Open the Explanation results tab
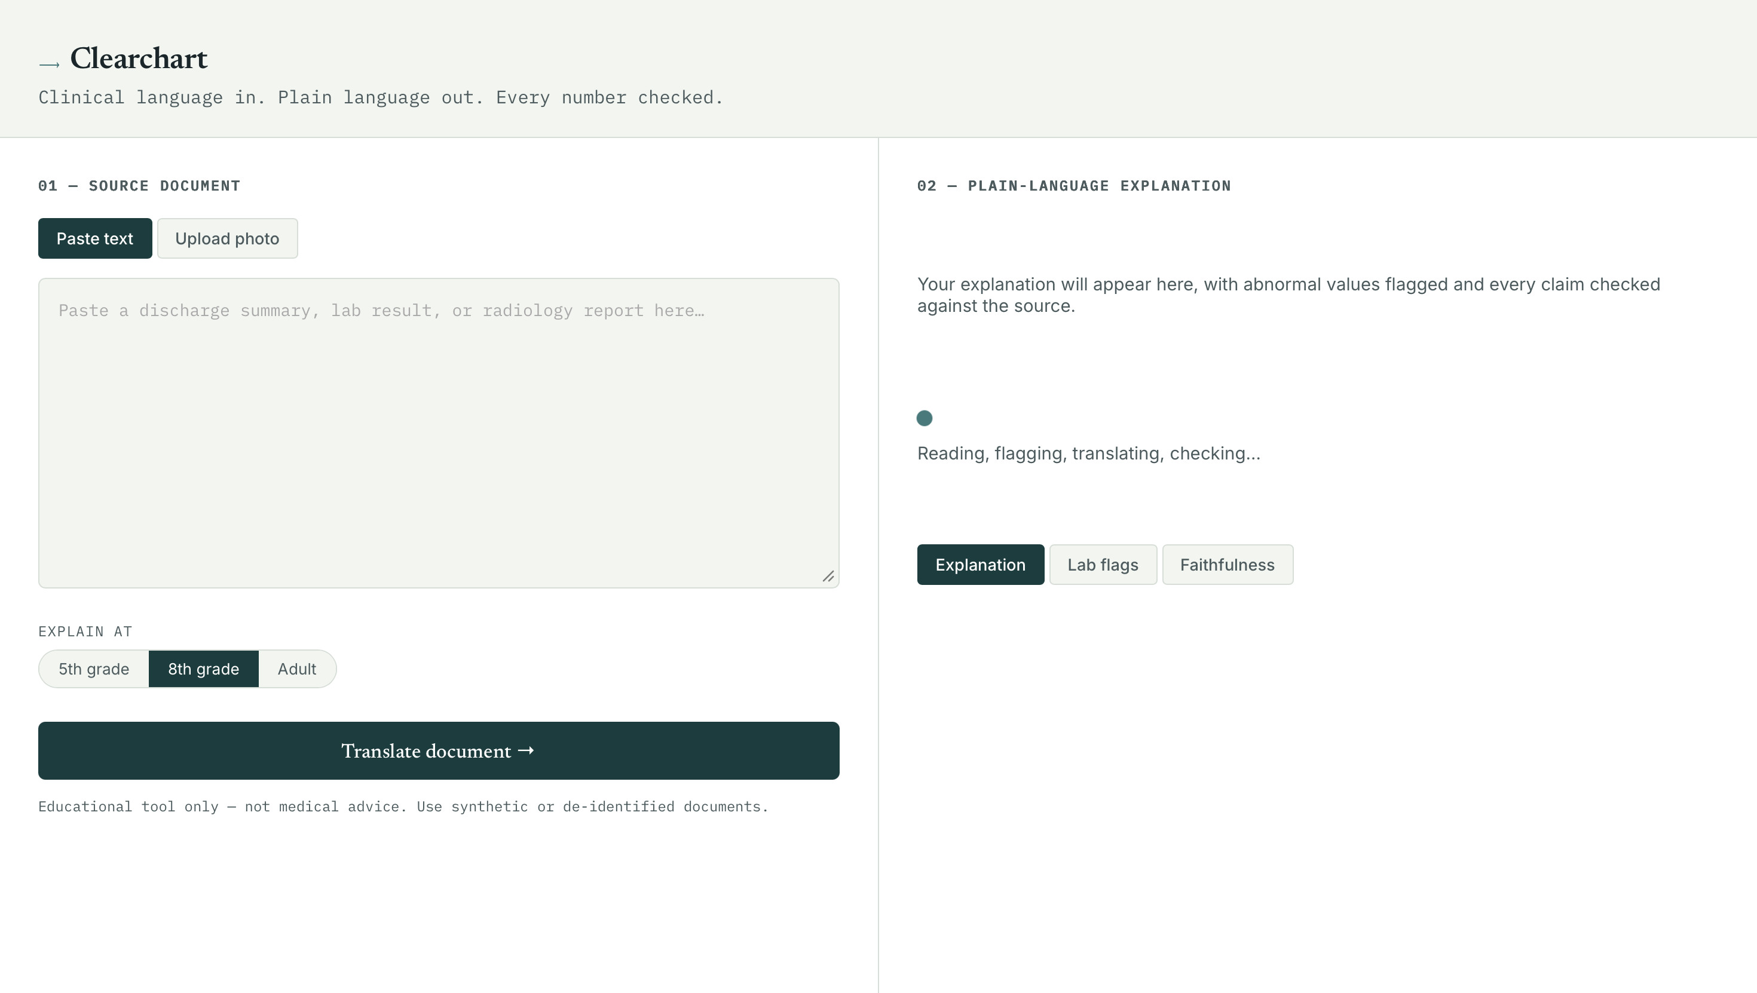The image size is (1757, 993). pyautogui.click(x=980, y=565)
